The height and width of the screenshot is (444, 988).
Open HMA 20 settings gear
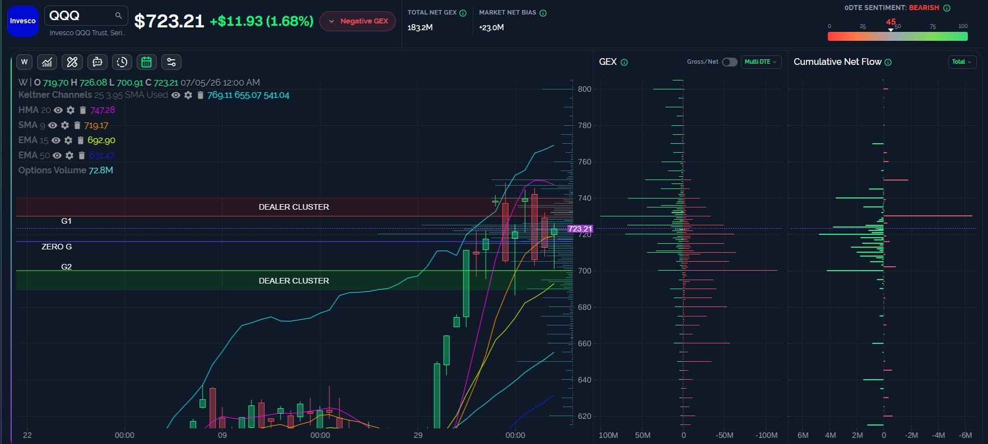(70, 110)
